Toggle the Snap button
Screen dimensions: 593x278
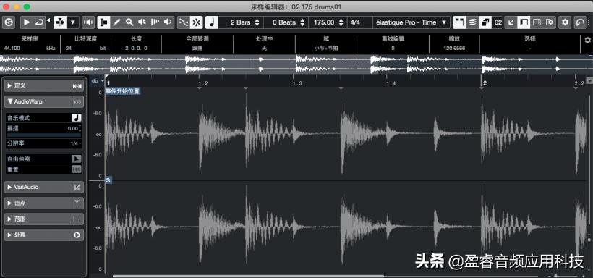pyautogui.click(x=196, y=22)
